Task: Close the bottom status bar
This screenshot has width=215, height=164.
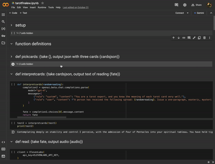Action: (x=213, y=162)
